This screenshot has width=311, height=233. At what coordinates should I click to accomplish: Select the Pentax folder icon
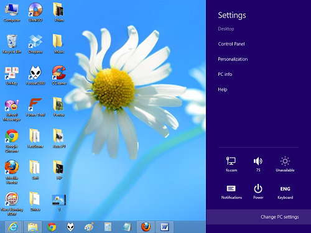tap(59, 107)
